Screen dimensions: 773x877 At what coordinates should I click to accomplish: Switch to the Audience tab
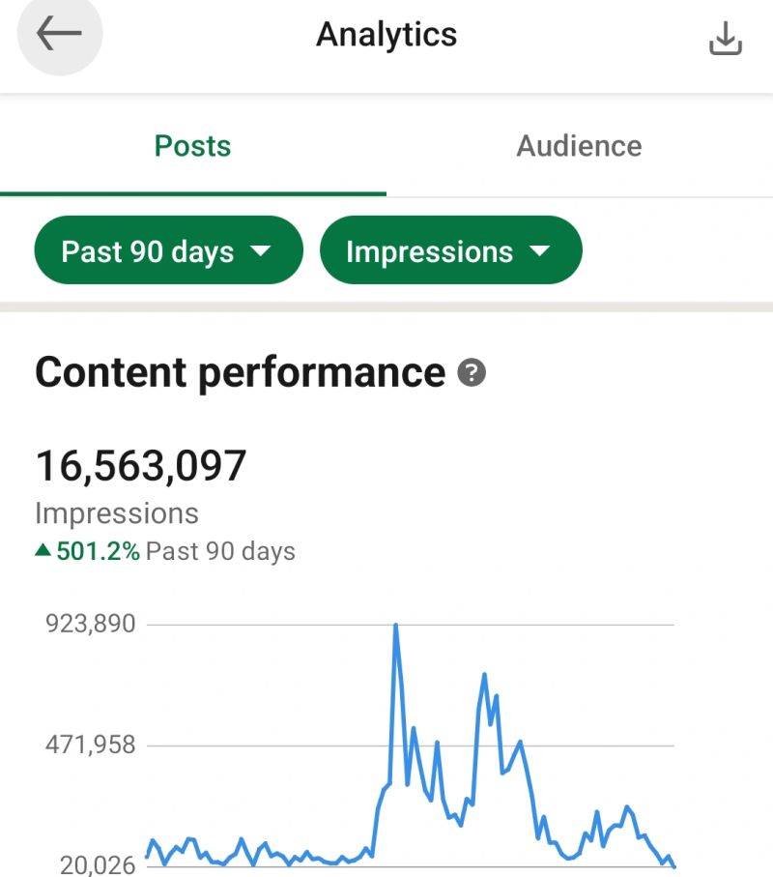pos(579,146)
